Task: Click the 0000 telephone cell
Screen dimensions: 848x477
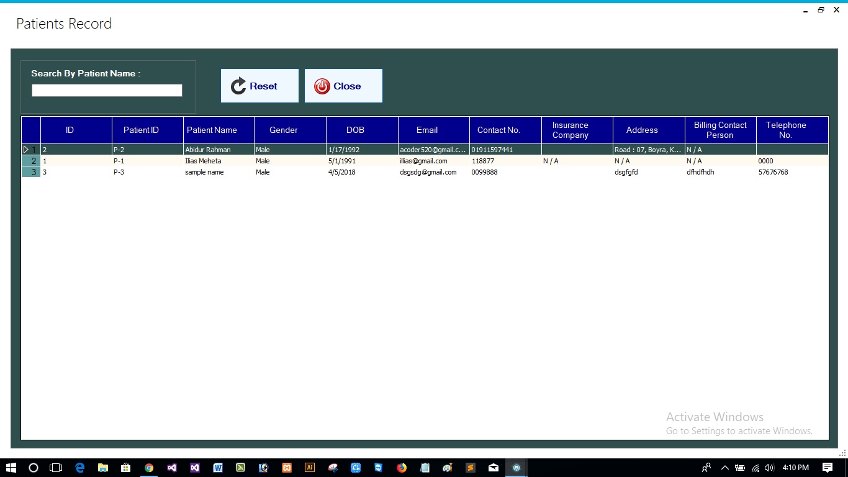Action: pyautogui.click(x=792, y=161)
